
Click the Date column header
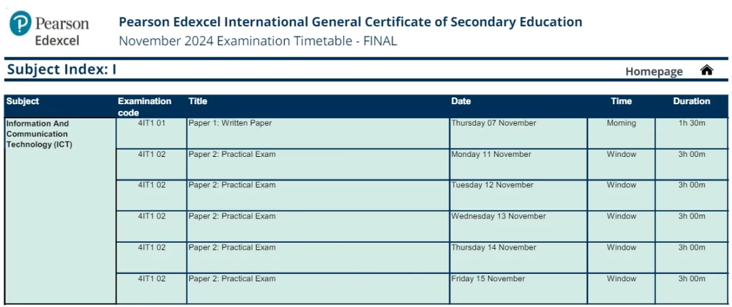(x=461, y=101)
